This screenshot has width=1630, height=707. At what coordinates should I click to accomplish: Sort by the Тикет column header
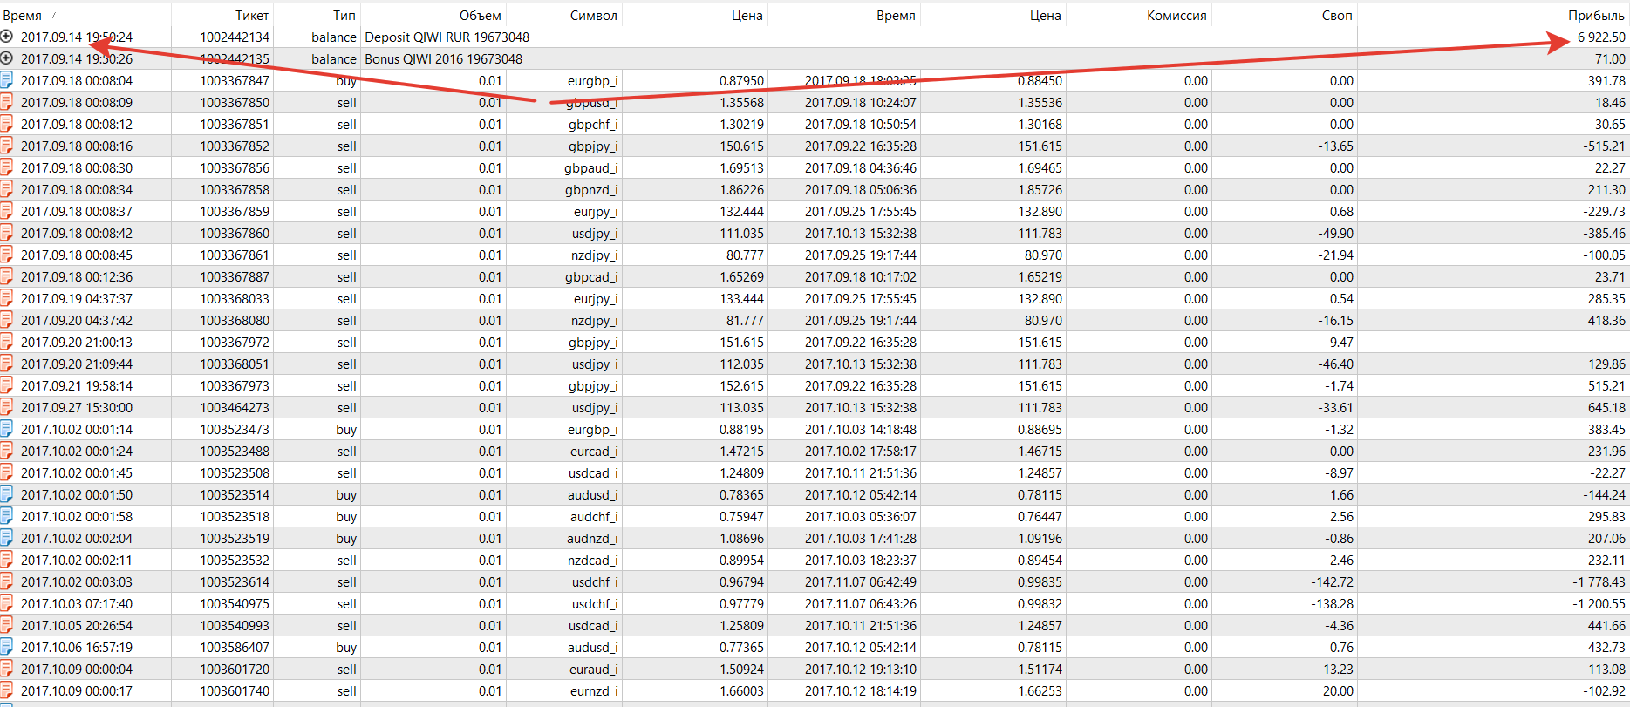point(252,15)
